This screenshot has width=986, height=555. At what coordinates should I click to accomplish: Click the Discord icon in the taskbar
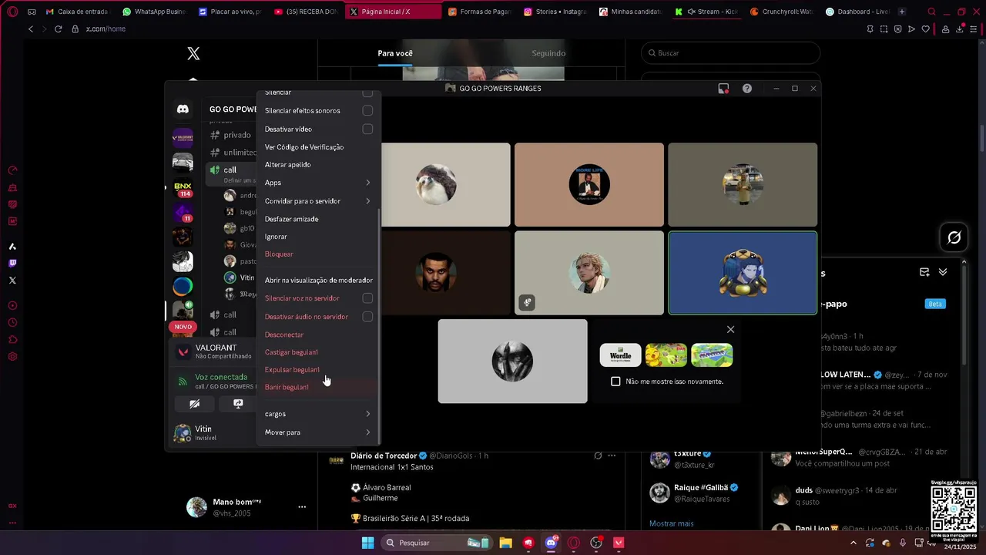coord(551,543)
